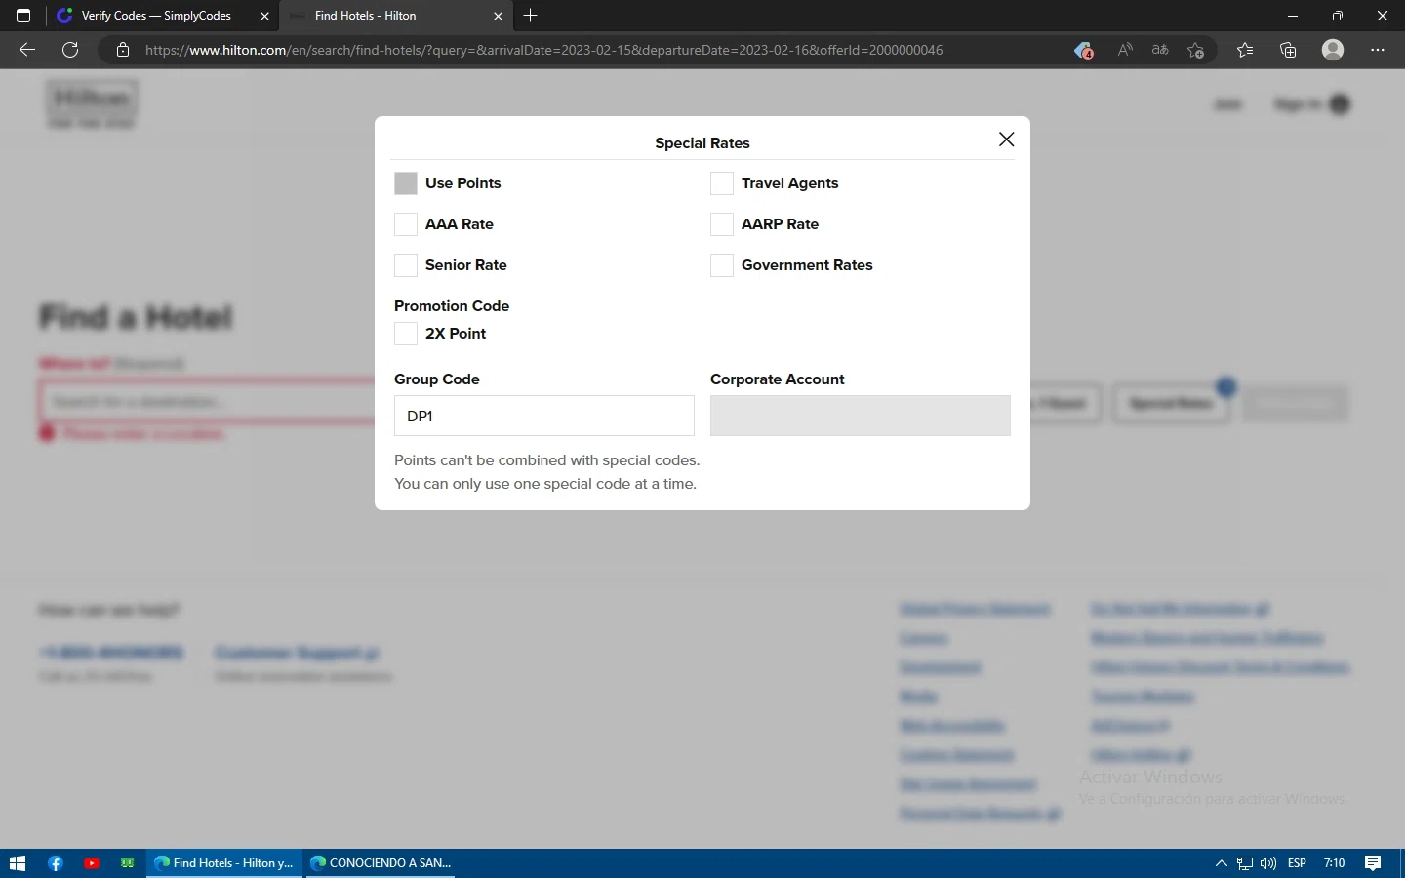Open the volume tray icon
Screen dimensions: 1405x878
coord(1268,863)
